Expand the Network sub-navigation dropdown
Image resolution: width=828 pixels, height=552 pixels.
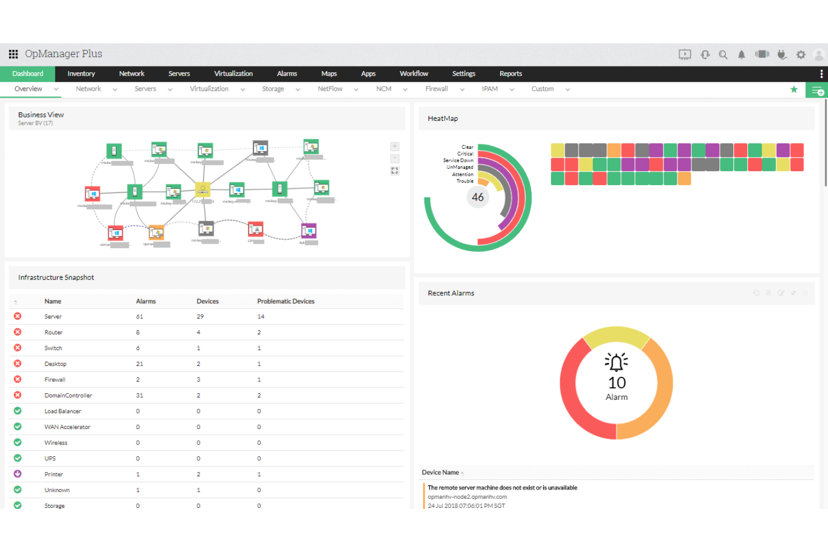tap(115, 89)
